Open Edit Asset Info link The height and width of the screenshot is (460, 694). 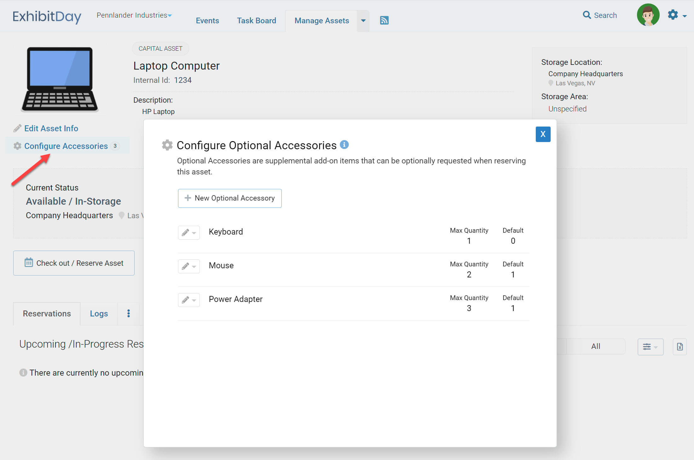pos(51,128)
